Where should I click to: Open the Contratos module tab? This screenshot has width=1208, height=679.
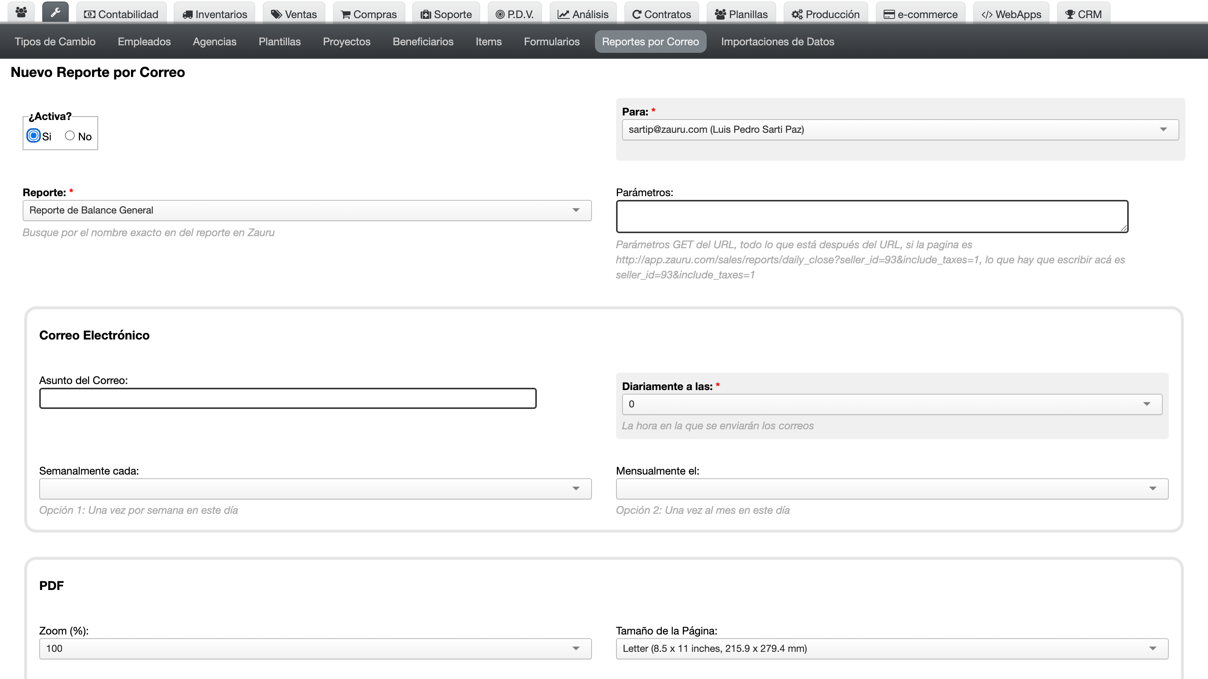pyautogui.click(x=661, y=14)
